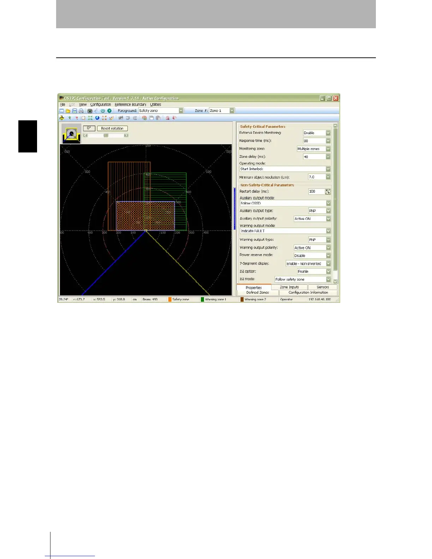The height and width of the screenshot is (559, 432).
Task: Open the Utilities menu
Action: point(156,104)
